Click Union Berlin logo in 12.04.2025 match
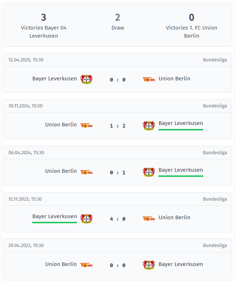The width and height of the screenshot is (235, 281). (149, 79)
